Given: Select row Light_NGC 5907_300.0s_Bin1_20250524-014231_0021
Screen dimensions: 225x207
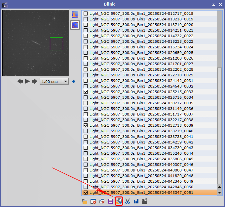Looking at the screenshot, I should (x=149, y=30).
